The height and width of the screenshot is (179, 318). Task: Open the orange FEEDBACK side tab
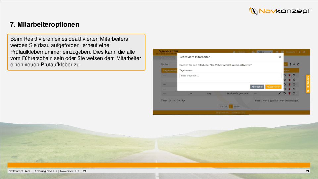pyautogui.click(x=308, y=84)
